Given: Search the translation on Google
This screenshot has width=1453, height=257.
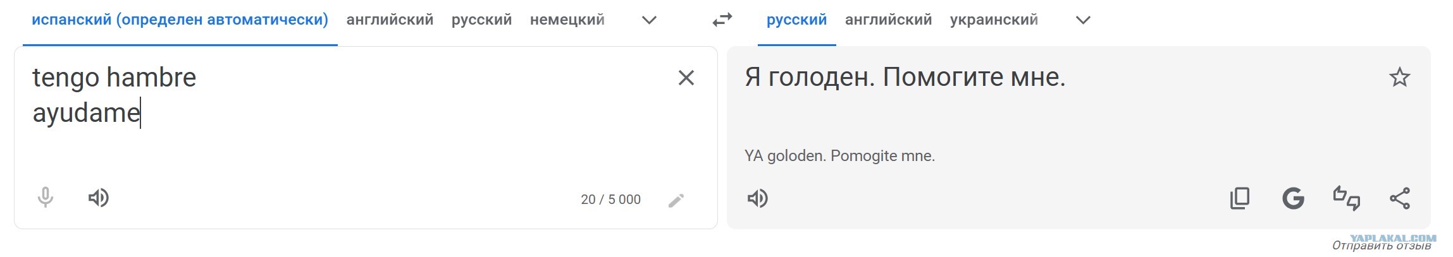Looking at the screenshot, I should click(x=1293, y=198).
